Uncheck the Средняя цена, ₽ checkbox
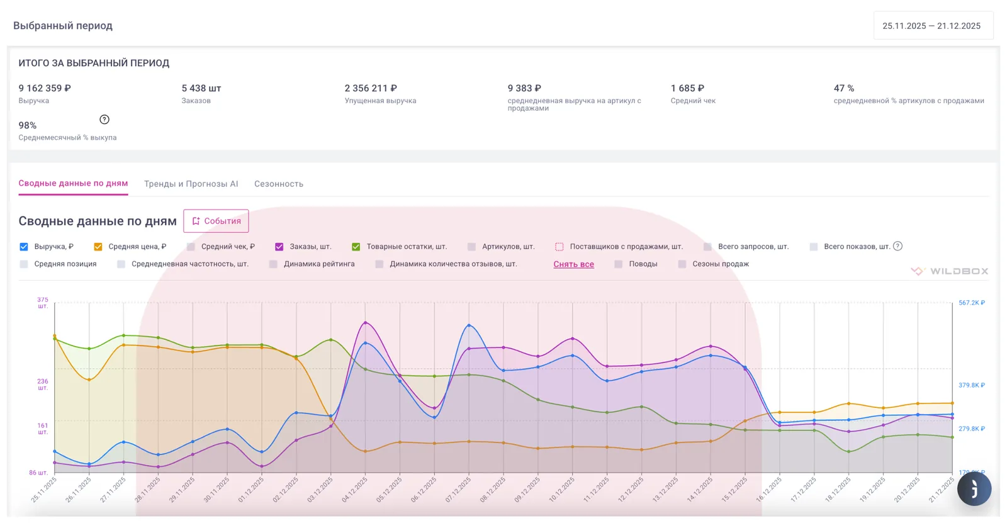Image resolution: width=1007 pixels, height=523 pixels. [x=98, y=247]
